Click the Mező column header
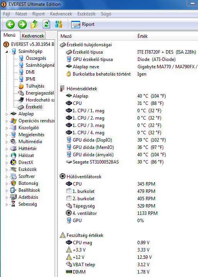Screen dimensions: 198x277 tap(97, 36)
